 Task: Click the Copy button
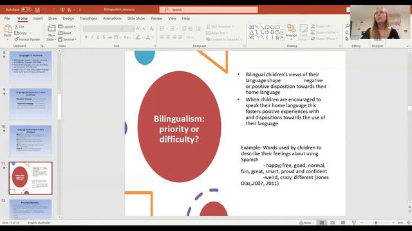tap(20, 33)
